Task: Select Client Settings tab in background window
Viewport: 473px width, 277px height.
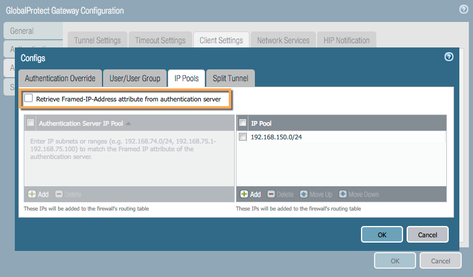Action: [221, 40]
